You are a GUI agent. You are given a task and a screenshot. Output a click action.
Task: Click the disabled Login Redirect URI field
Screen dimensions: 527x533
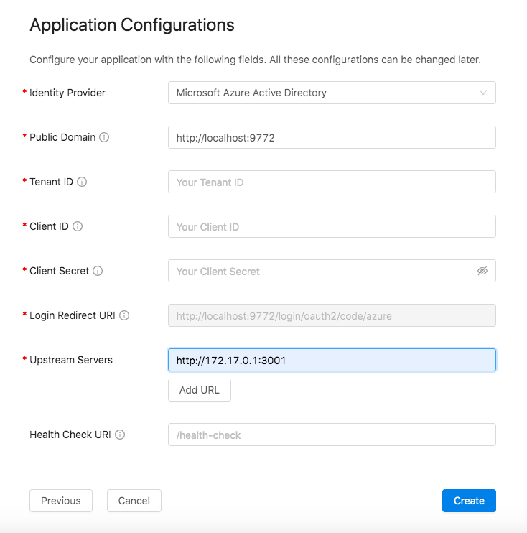(332, 315)
